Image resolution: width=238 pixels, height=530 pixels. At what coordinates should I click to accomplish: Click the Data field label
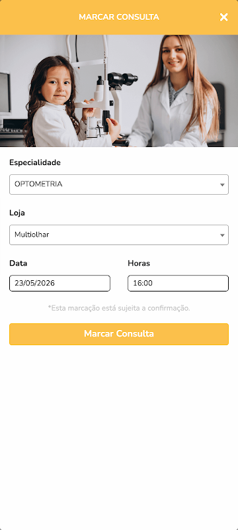pos(19,263)
